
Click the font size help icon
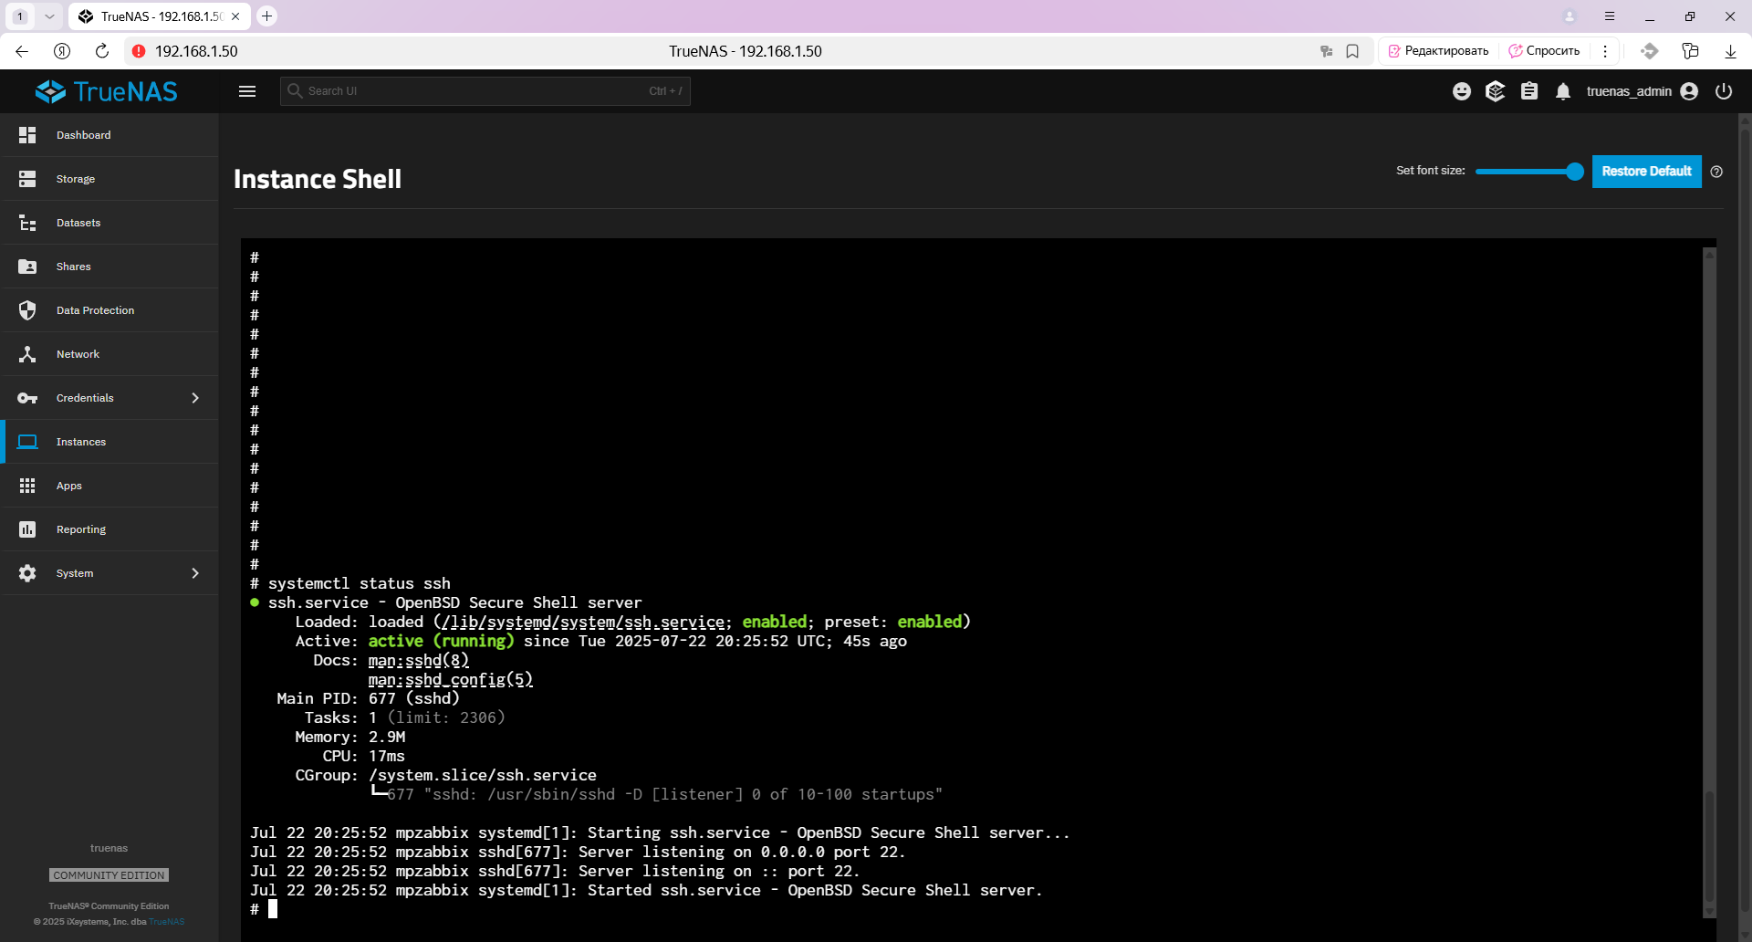(1716, 172)
